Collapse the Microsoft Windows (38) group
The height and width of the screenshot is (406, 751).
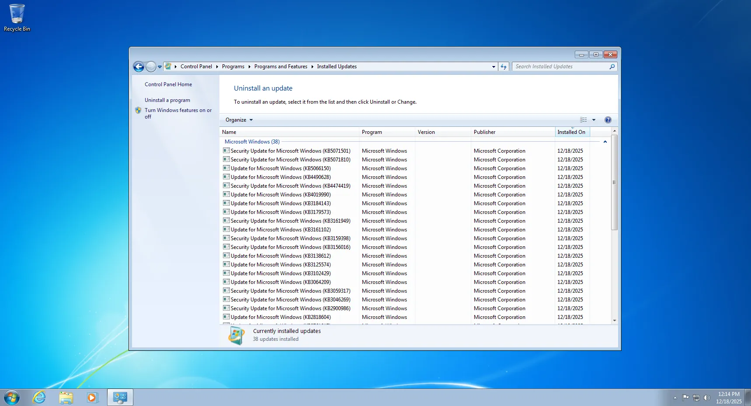pyautogui.click(x=605, y=142)
